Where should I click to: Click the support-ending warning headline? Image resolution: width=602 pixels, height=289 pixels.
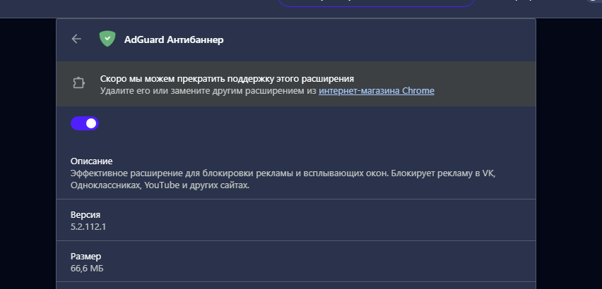click(x=226, y=78)
